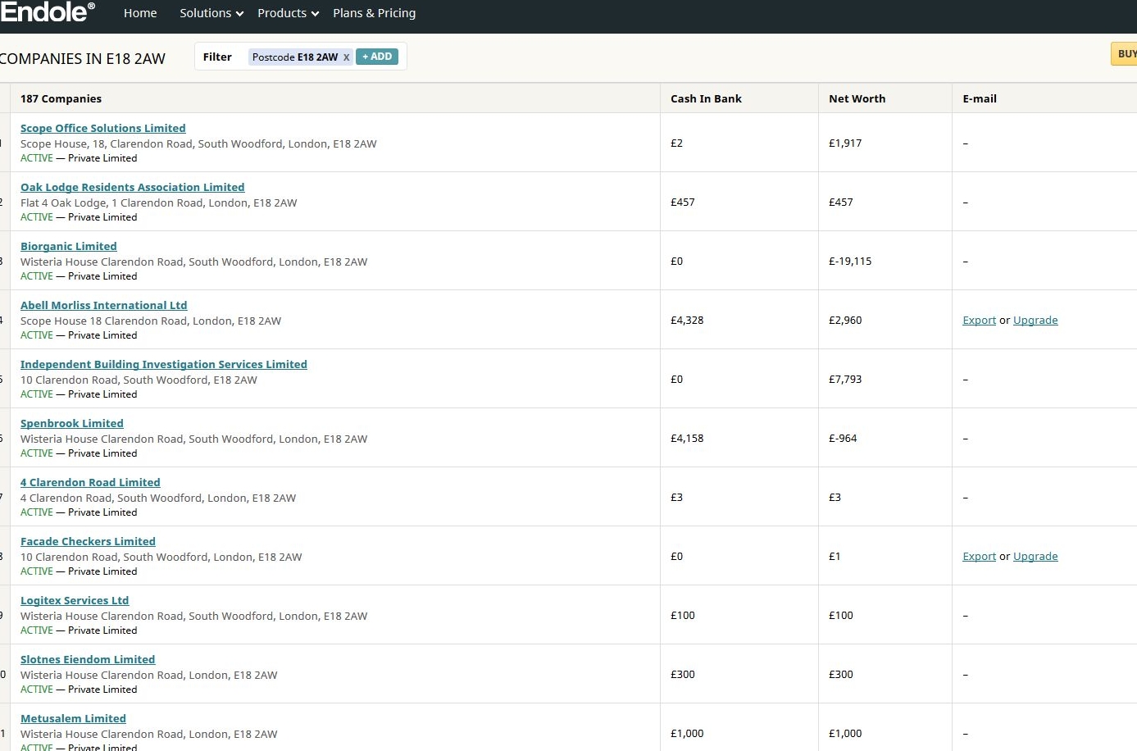The height and width of the screenshot is (751, 1137).
Task: Open Abell Morliss International Ltd
Action: click(103, 305)
